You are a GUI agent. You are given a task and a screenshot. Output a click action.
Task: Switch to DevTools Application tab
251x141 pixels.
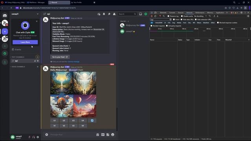click(220, 13)
